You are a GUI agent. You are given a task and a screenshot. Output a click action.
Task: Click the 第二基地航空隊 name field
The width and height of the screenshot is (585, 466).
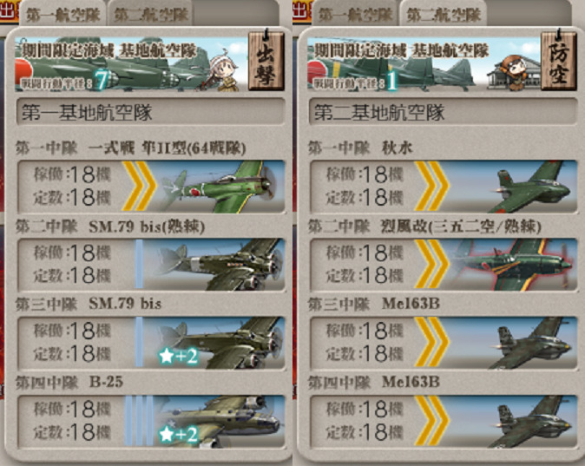point(444,112)
